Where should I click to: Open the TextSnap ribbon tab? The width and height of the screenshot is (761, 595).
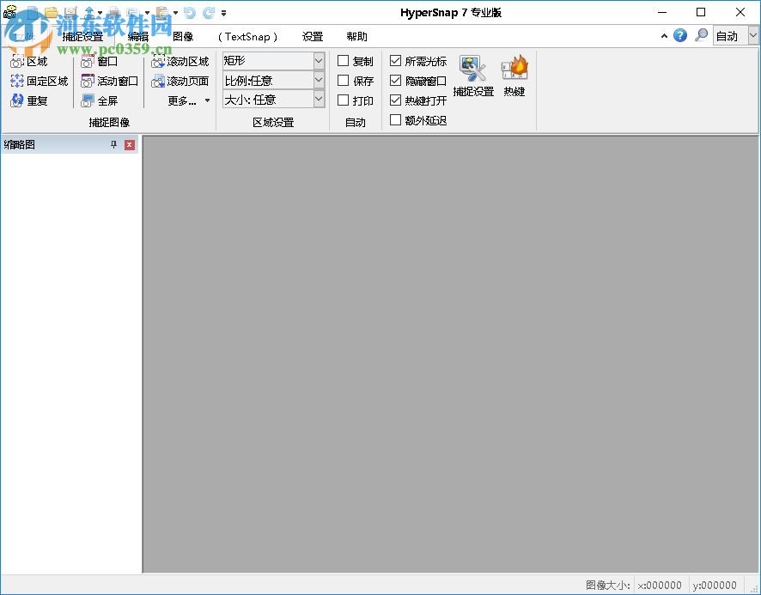(x=247, y=36)
